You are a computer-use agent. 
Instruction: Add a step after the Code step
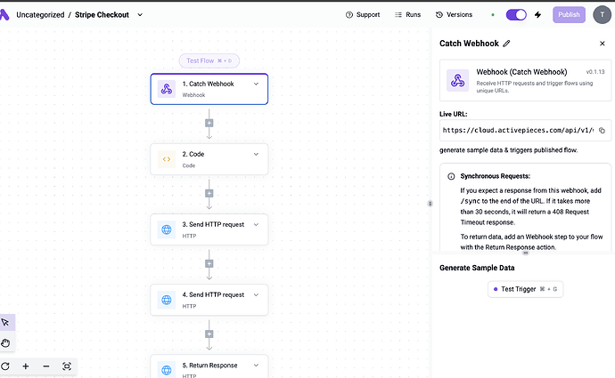(209, 193)
